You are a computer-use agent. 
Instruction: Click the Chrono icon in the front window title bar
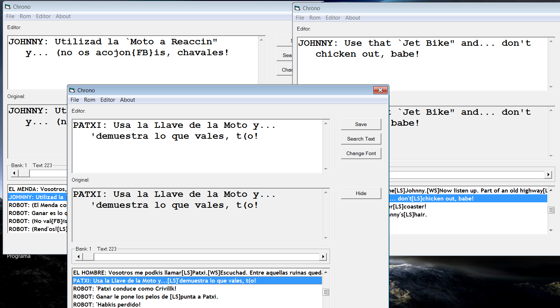click(72, 90)
